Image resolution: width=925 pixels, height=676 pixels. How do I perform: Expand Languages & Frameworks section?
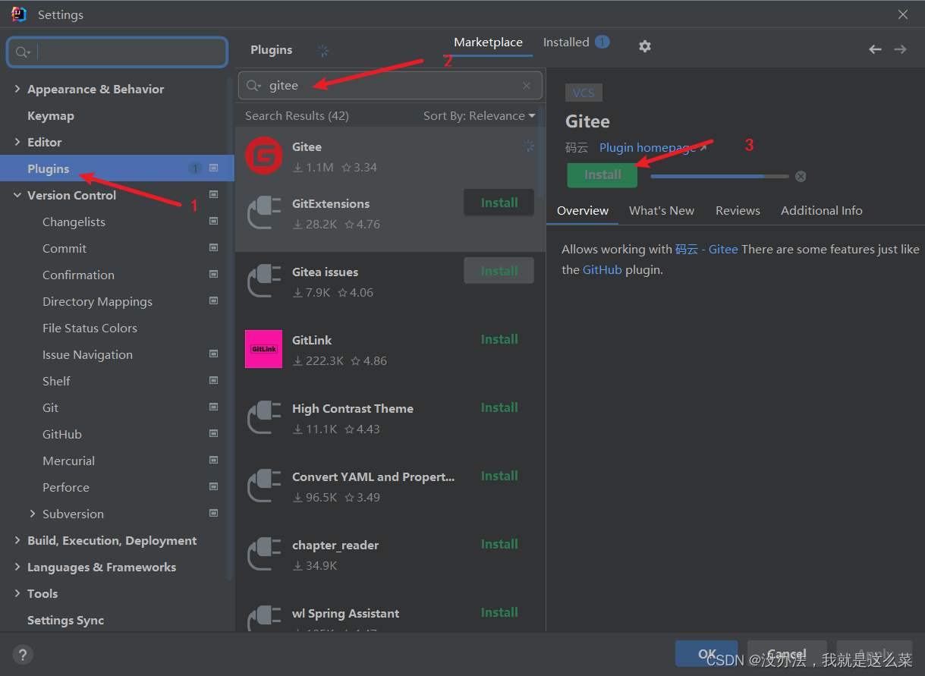click(x=17, y=567)
